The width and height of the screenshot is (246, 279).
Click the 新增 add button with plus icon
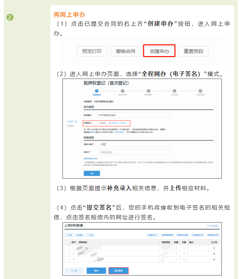pos(69,235)
